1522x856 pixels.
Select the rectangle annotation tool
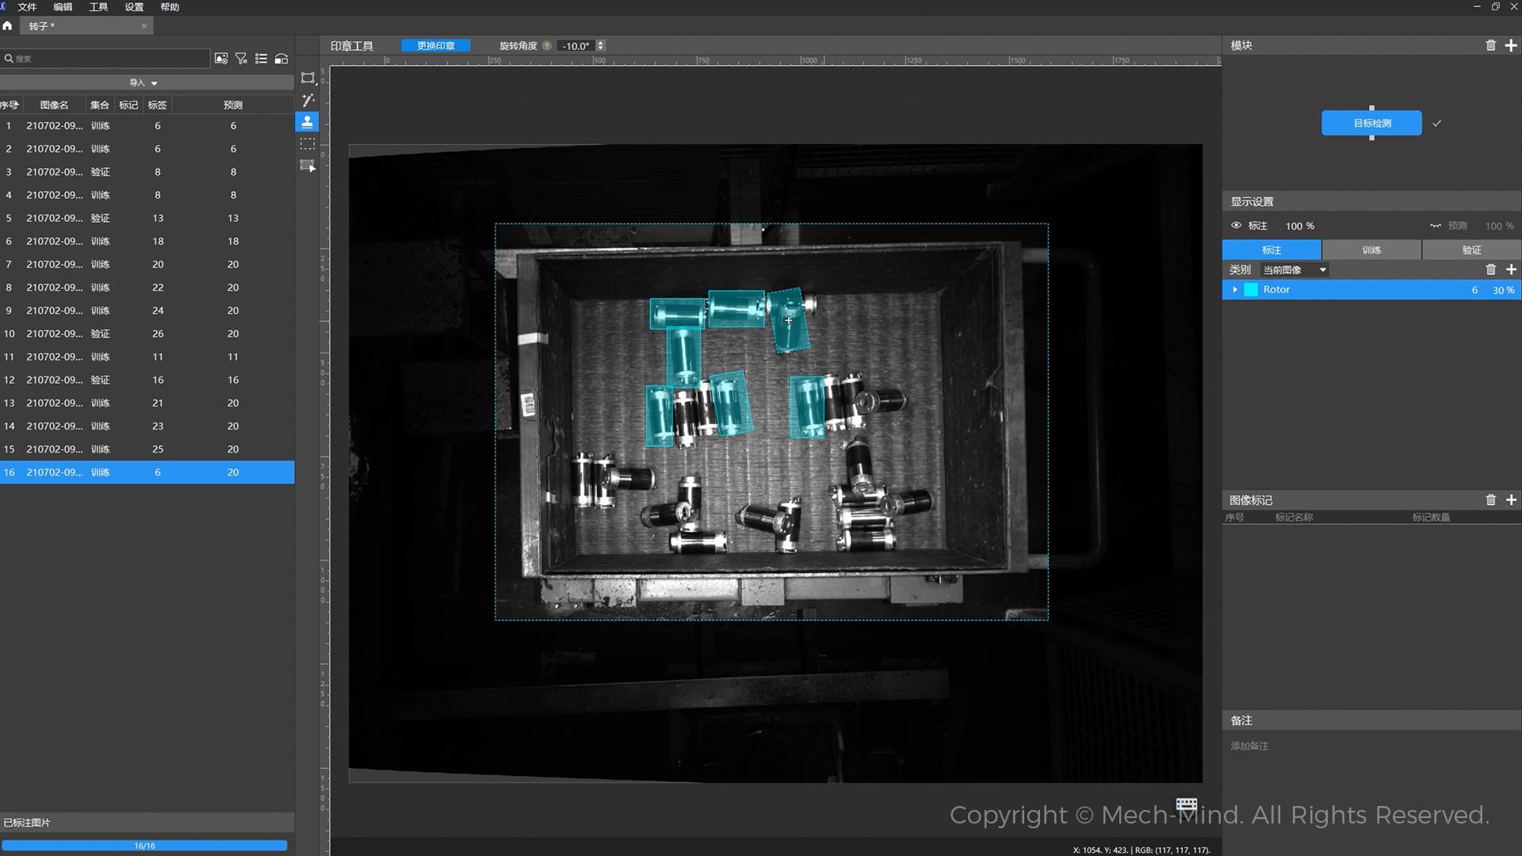point(308,78)
